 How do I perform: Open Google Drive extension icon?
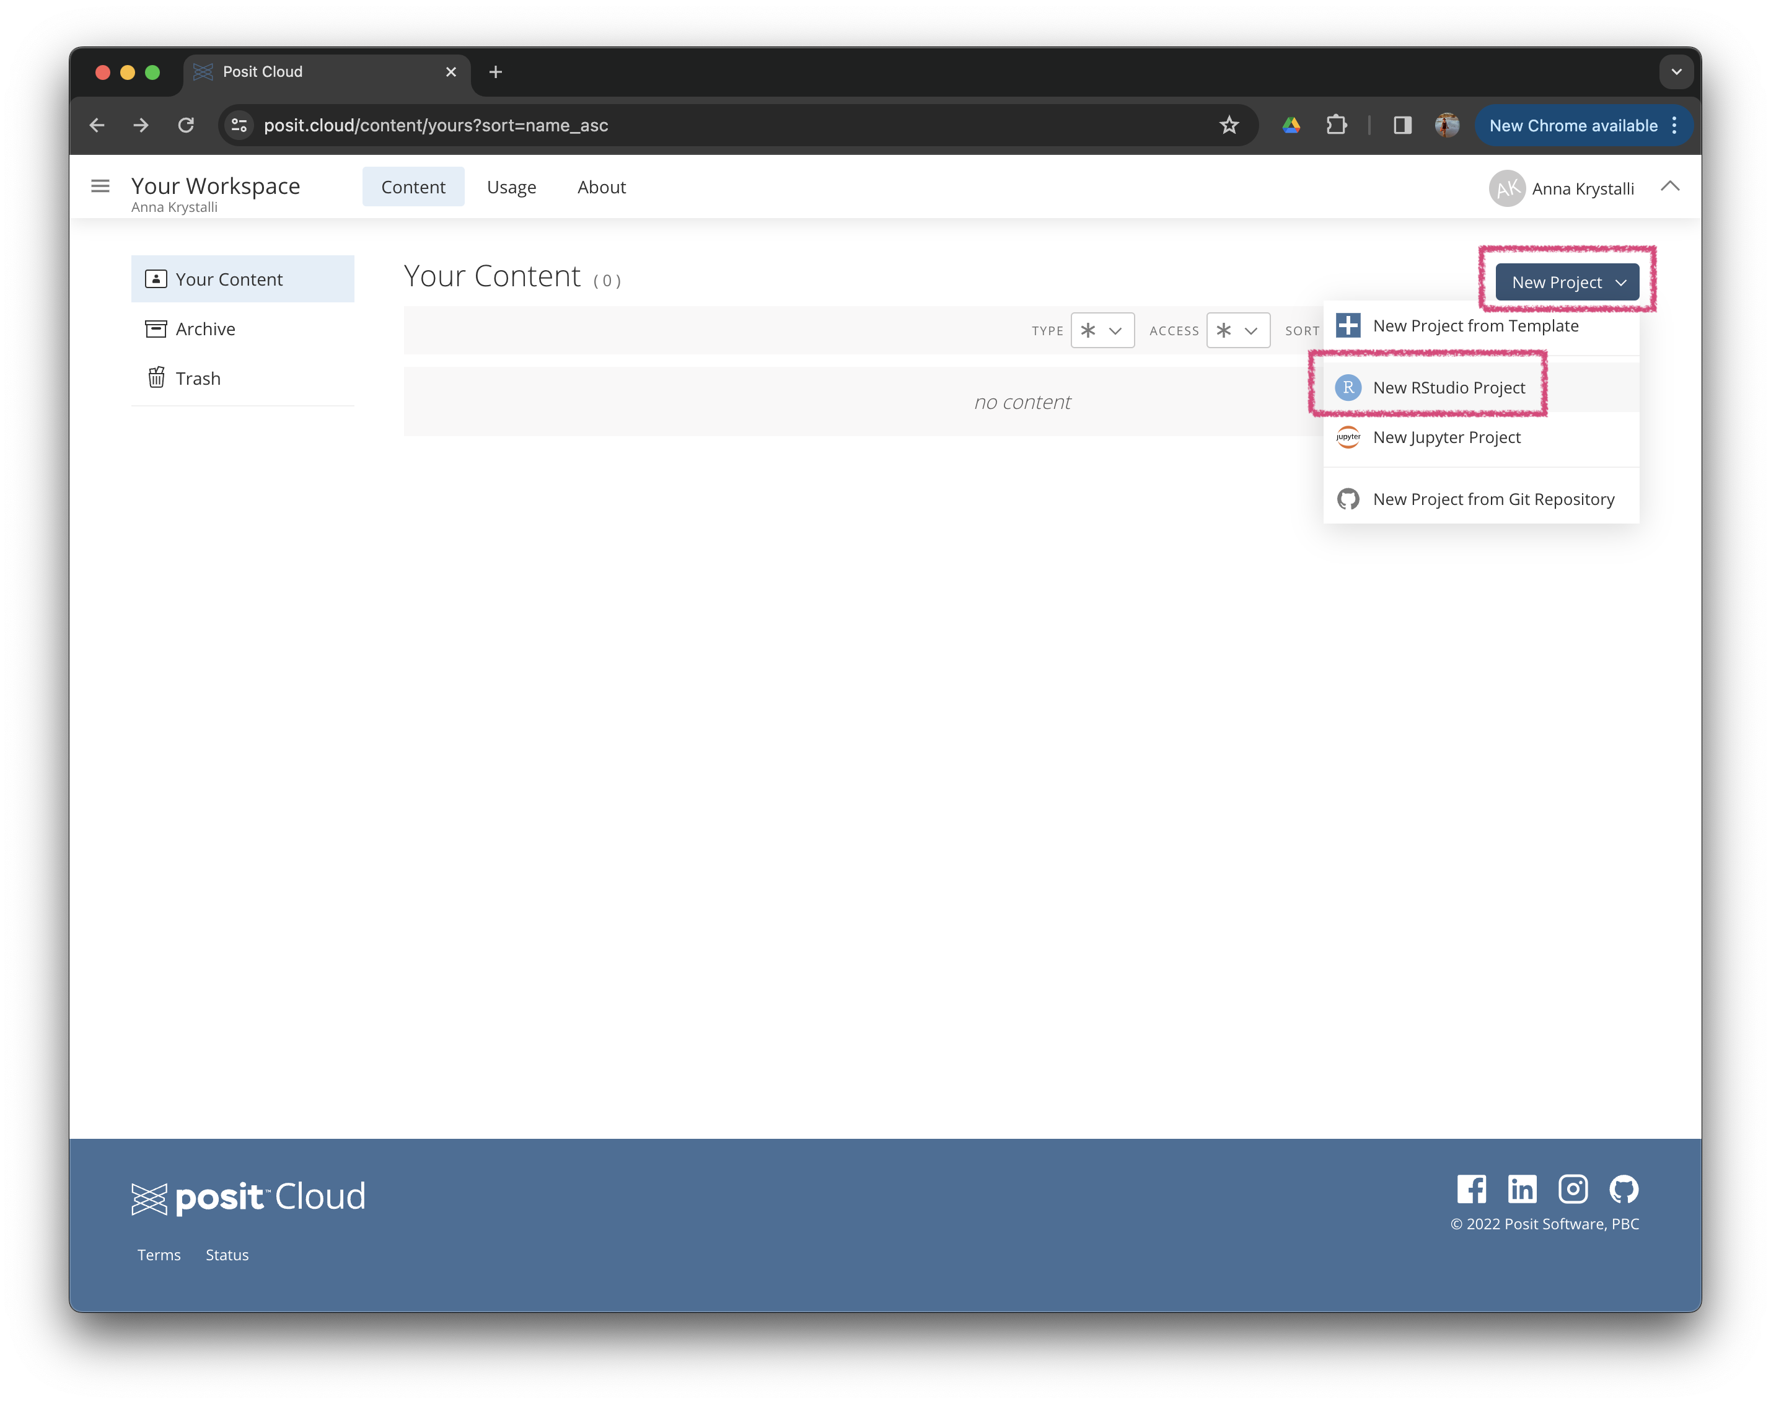pyautogui.click(x=1291, y=125)
